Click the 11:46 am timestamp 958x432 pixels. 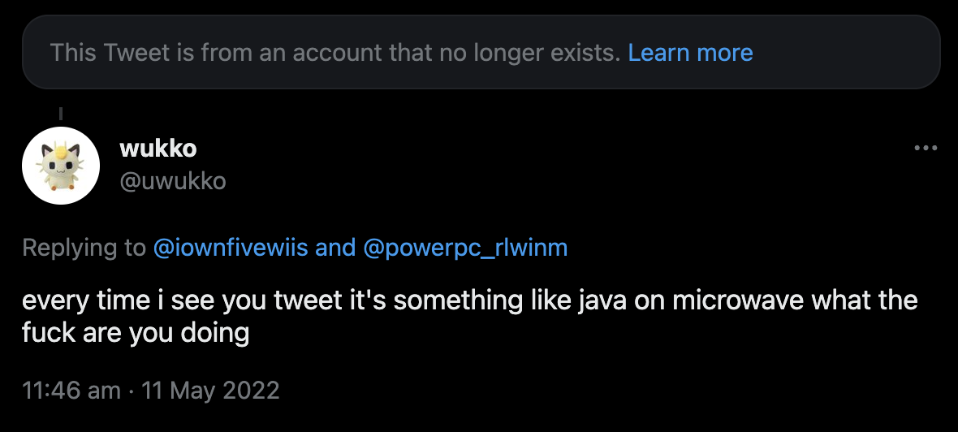[71, 390]
